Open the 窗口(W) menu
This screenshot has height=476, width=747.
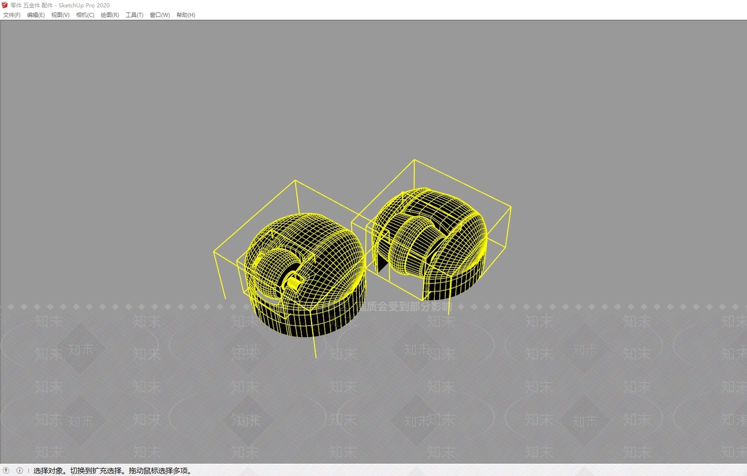tap(160, 15)
